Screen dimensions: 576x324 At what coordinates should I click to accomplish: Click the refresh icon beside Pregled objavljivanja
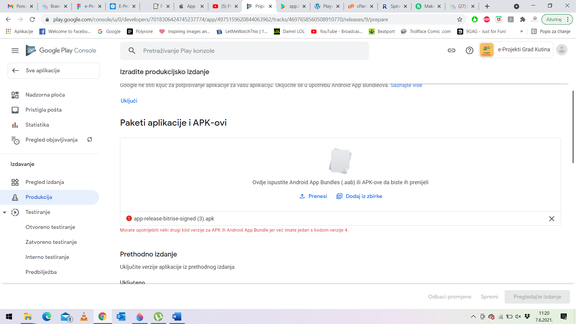(90, 139)
